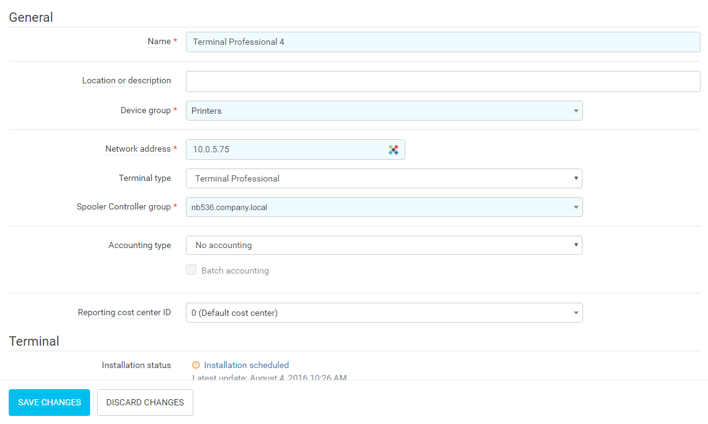Open the Accounting type dropdown
This screenshot has width=708, height=424.
point(384,246)
